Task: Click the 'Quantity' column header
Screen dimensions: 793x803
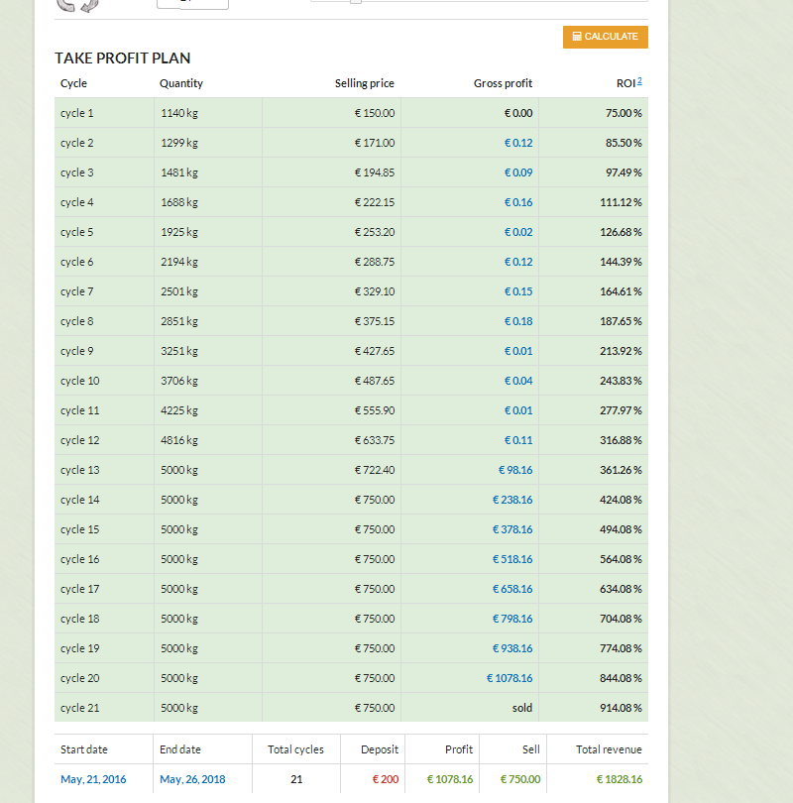Action: [181, 83]
